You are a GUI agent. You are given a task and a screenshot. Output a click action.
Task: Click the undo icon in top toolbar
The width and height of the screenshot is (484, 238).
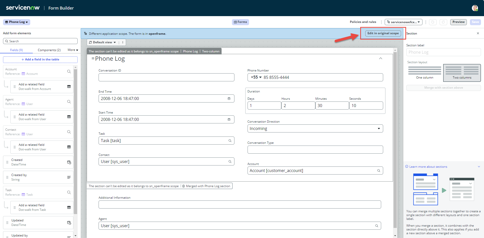pyautogui.click(x=433, y=22)
